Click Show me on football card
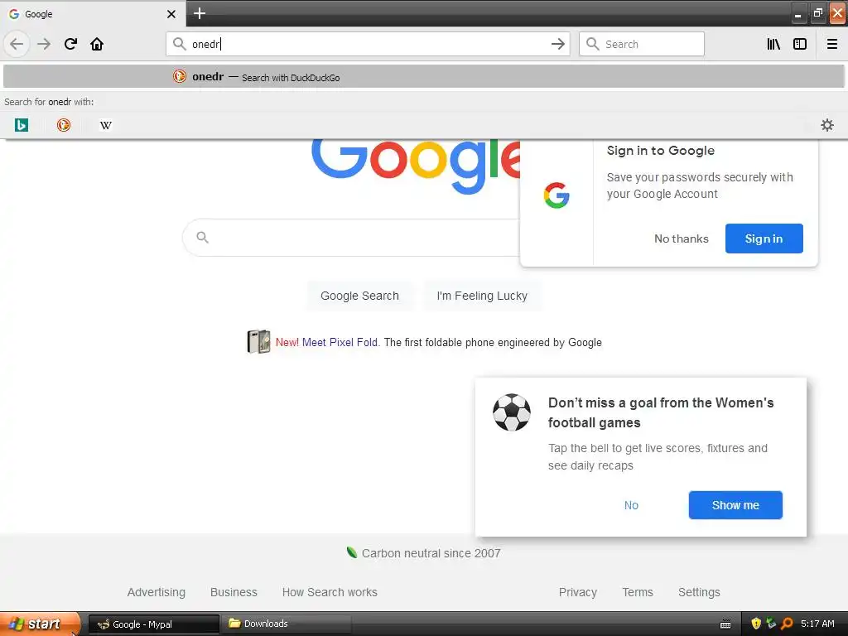 coord(735,505)
